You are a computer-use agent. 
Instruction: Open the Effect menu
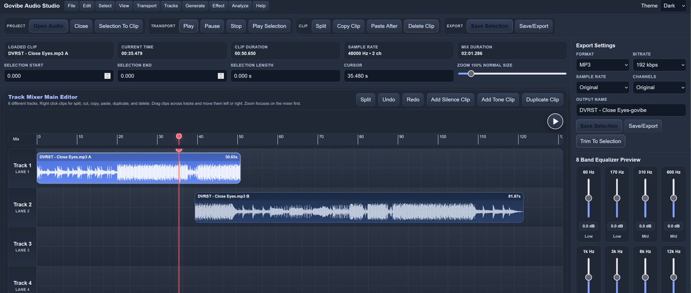218,6
